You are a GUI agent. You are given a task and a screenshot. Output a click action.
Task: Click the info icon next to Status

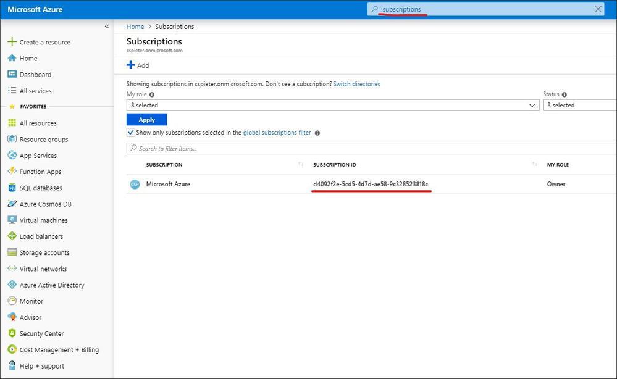click(x=565, y=94)
